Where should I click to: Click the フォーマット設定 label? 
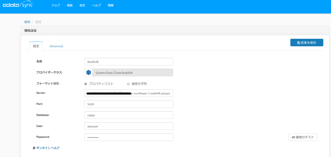pyautogui.click(x=48, y=83)
